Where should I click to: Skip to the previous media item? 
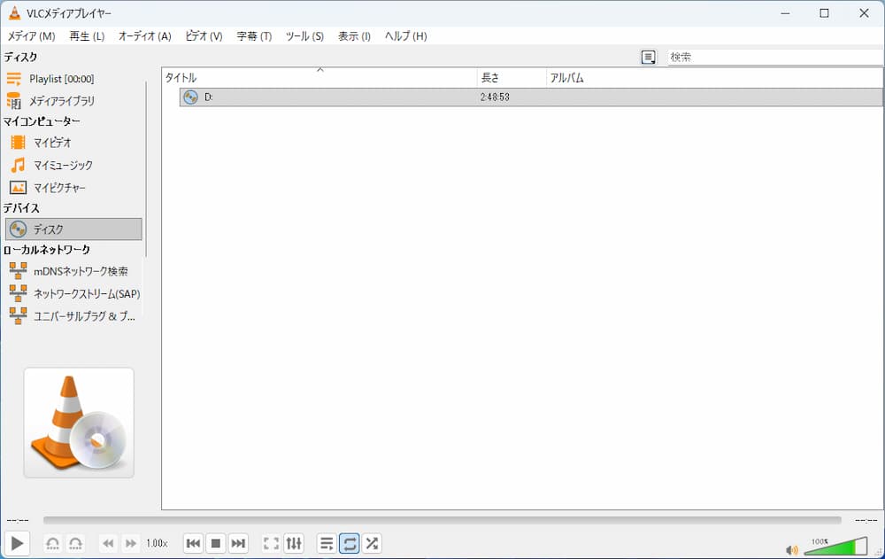tap(193, 544)
